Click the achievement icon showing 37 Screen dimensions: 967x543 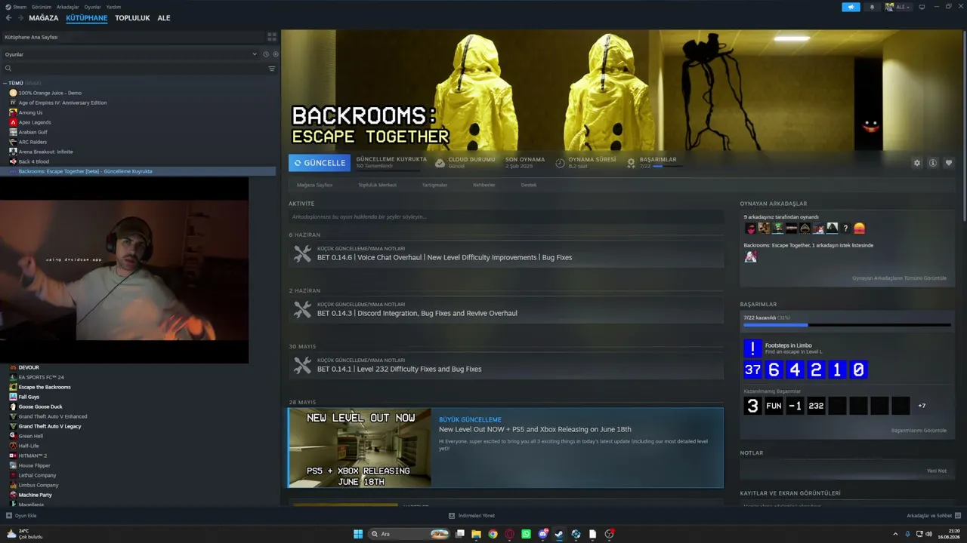coord(752,370)
